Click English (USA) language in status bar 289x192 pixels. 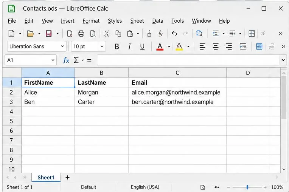click(145, 187)
